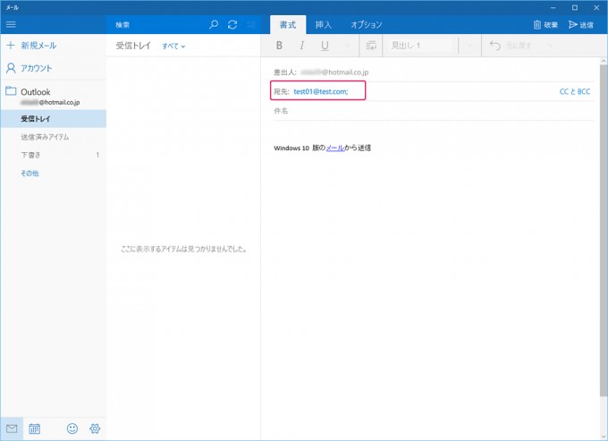
Task: Click the compose pane vertical scrollbar
Action: tap(604, 231)
